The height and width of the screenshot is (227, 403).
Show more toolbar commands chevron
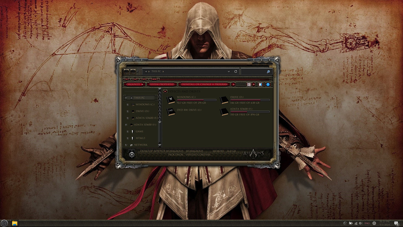(233, 84)
